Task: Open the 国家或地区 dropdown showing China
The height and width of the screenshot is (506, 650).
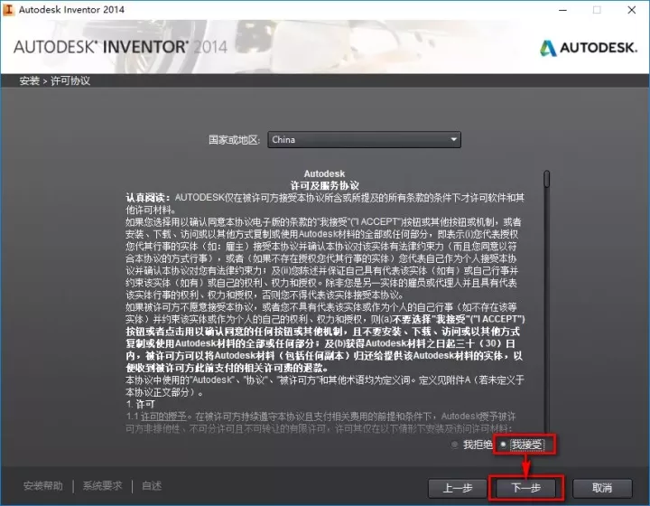Action: [x=364, y=140]
